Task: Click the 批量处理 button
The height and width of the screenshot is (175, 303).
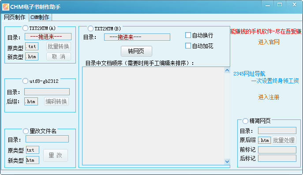Action: (x=284, y=140)
